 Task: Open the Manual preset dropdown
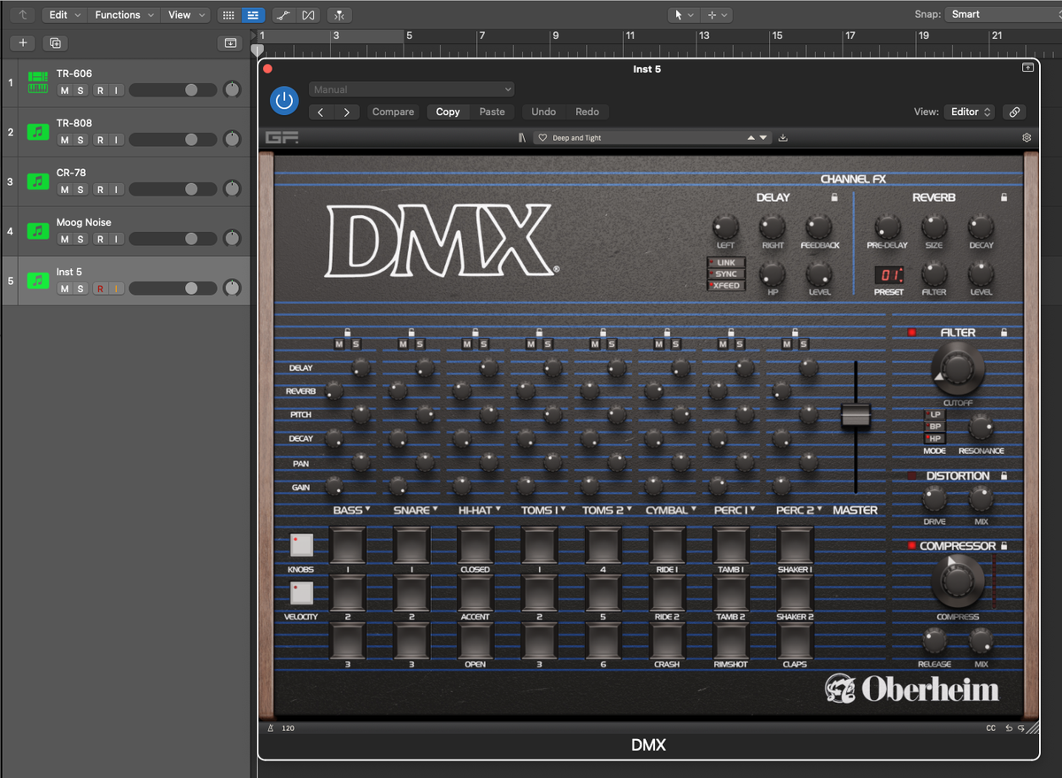click(x=412, y=89)
